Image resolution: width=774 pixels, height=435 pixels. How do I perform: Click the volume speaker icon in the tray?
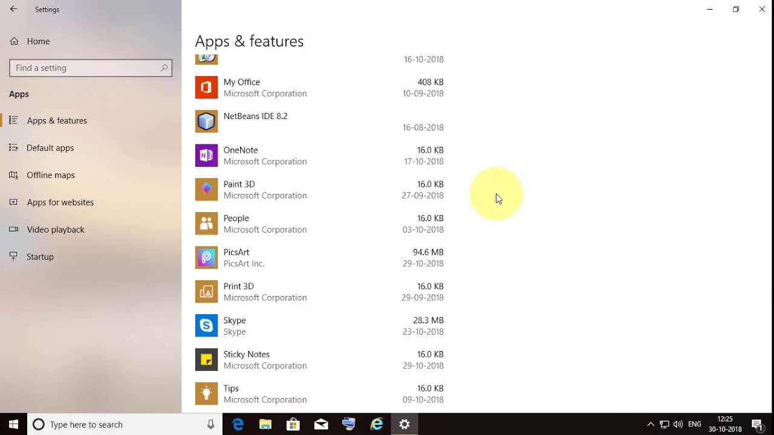point(678,424)
